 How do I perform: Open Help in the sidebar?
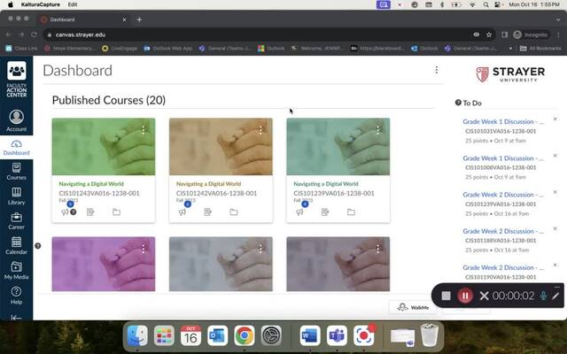pyautogui.click(x=17, y=296)
